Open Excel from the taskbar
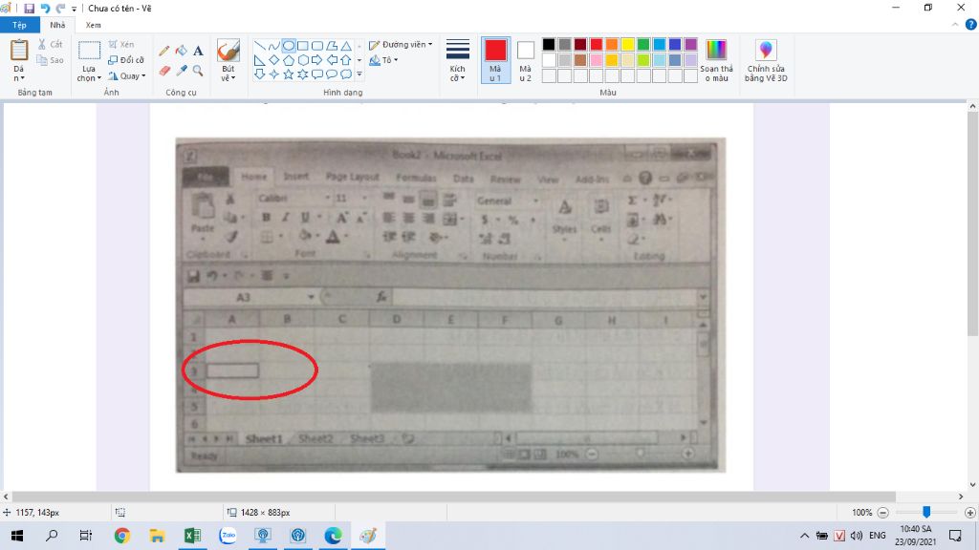This screenshot has width=979, height=550. click(192, 535)
